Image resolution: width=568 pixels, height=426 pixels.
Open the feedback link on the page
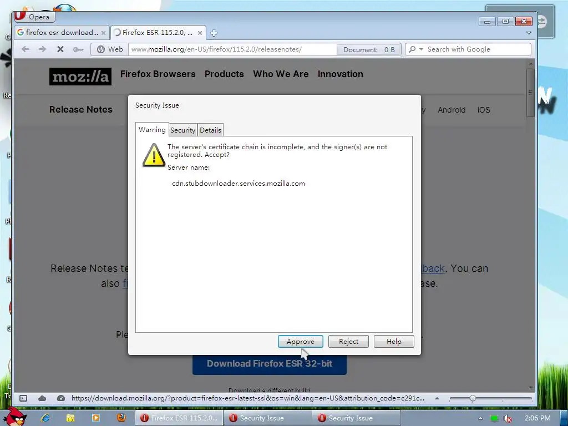pyautogui.click(x=433, y=268)
